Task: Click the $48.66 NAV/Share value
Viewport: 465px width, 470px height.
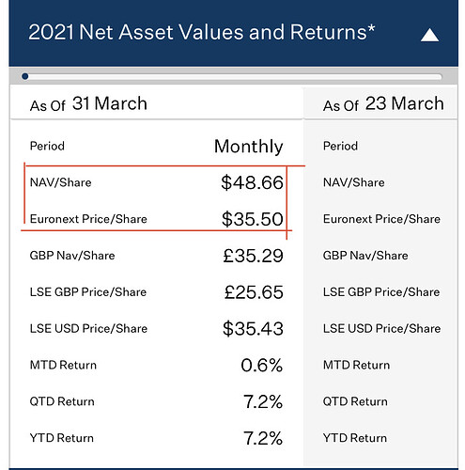Action: (x=252, y=182)
